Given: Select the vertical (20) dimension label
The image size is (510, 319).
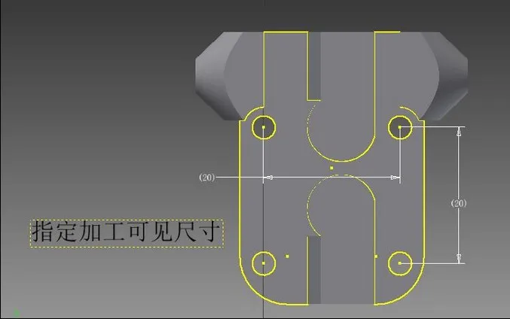Looking at the screenshot, I should (x=459, y=203).
